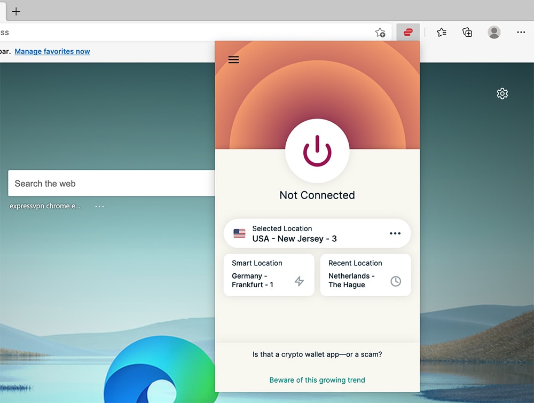Open the Collections icon in the toolbar
The height and width of the screenshot is (403, 534).
(467, 33)
